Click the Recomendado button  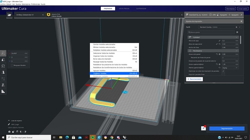[194, 79]
